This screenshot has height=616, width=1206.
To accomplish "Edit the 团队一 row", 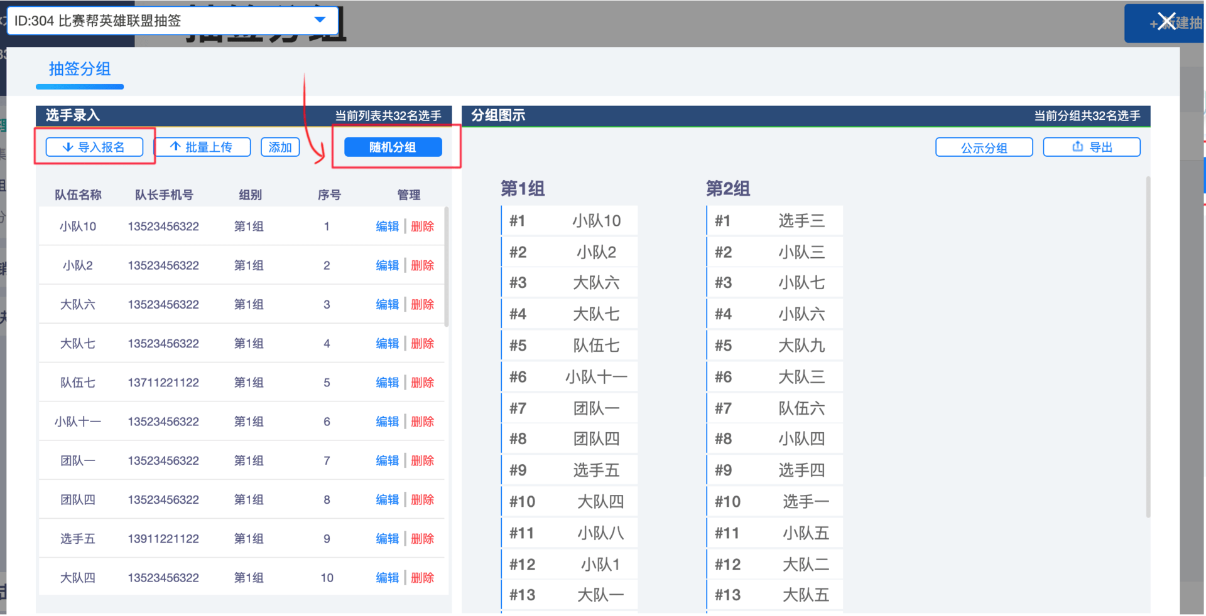I will tap(388, 460).
